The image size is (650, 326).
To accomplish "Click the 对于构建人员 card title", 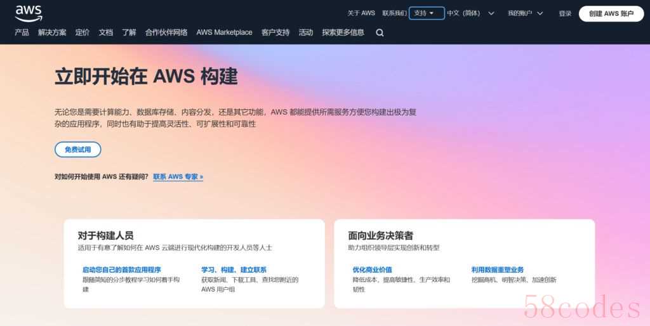I will (106, 236).
